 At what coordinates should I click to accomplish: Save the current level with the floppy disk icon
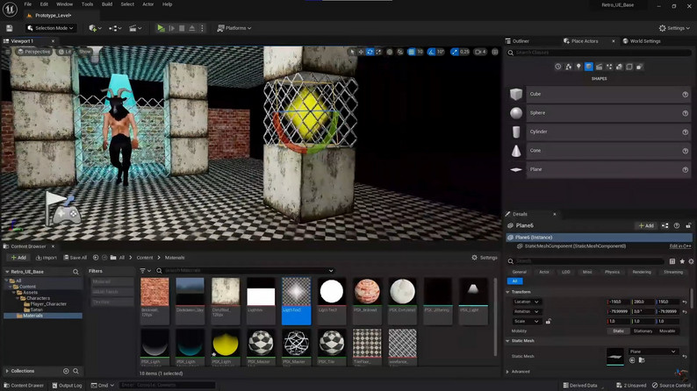[x=10, y=28]
